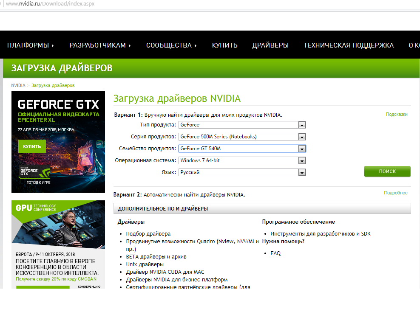The image size is (420, 309).
Task: Open the Драйвер NVIDIA CUDA для MAC link
Action: [165, 272]
